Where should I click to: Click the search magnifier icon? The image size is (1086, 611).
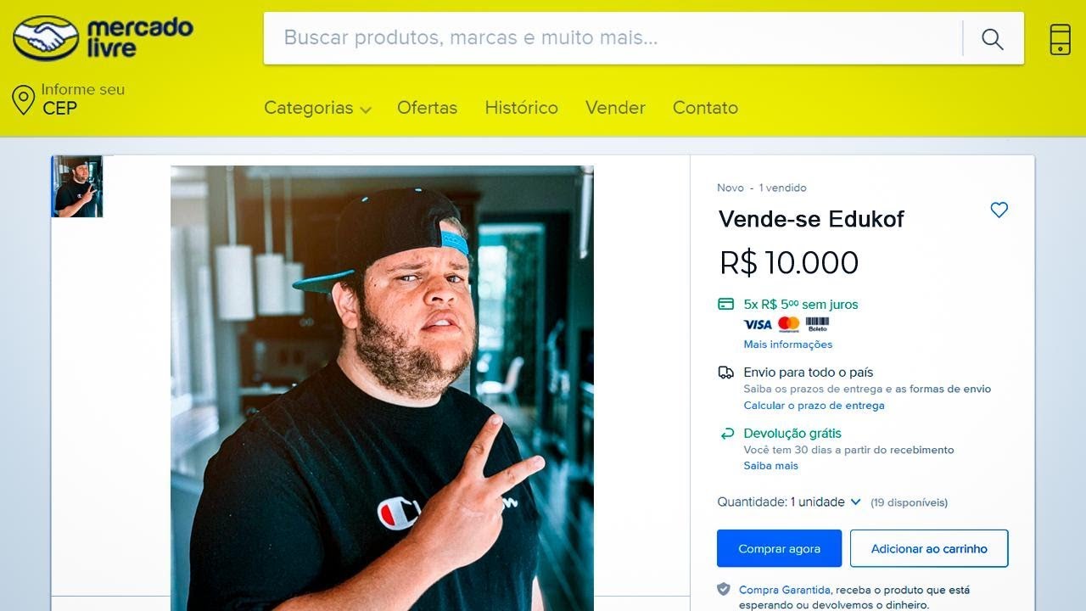point(993,38)
